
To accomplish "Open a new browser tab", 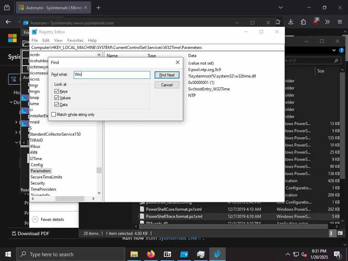I will pos(98,8).
